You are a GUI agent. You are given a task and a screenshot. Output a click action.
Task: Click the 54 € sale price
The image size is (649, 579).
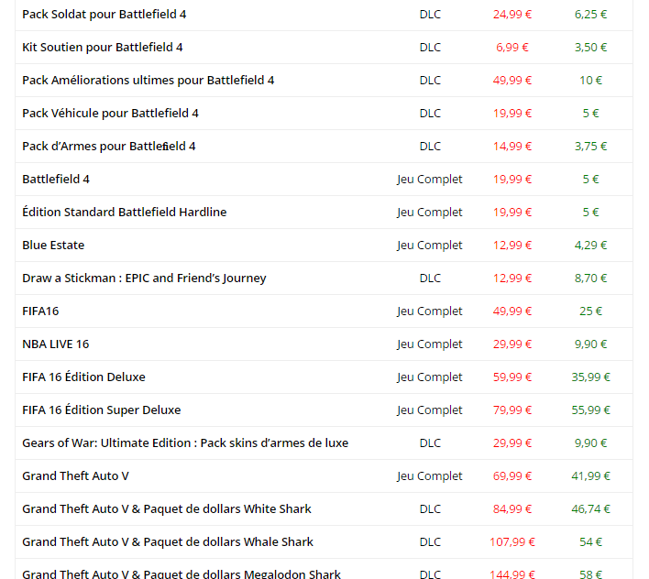tap(590, 541)
